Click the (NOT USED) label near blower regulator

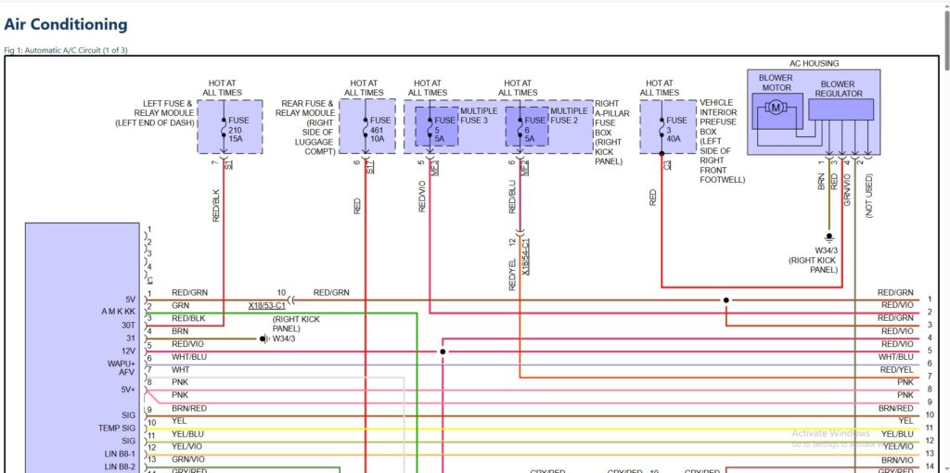tap(869, 196)
